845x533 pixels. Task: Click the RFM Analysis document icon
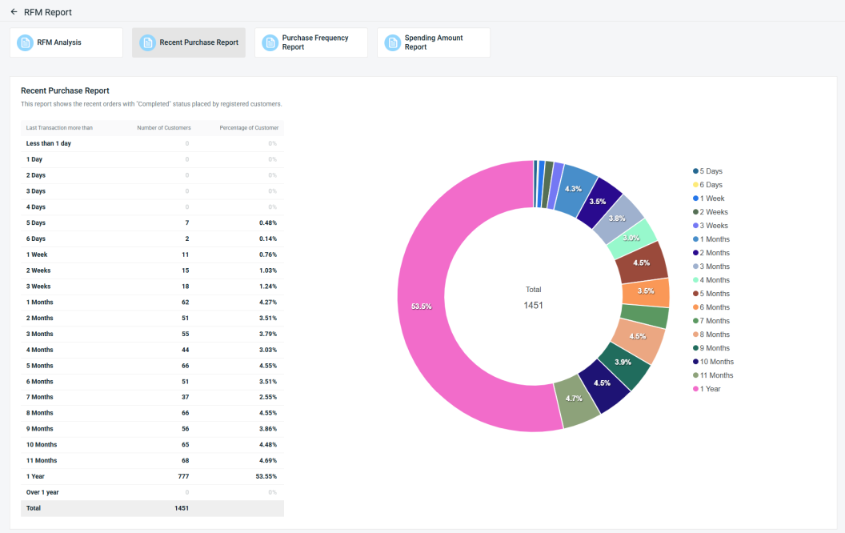(25, 42)
